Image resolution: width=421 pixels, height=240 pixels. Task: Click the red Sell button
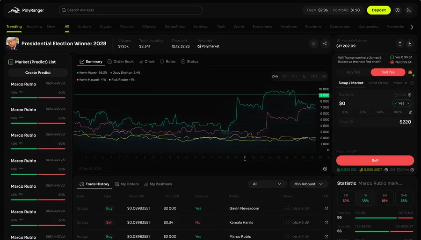(375, 161)
